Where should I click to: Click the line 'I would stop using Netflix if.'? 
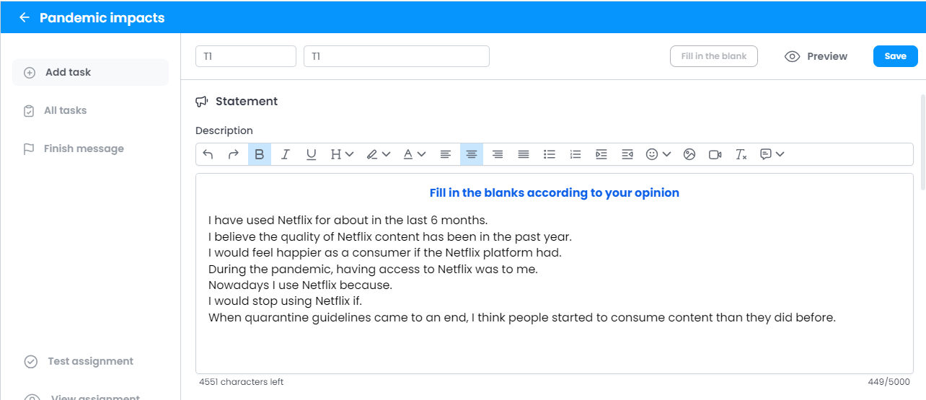(285, 301)
